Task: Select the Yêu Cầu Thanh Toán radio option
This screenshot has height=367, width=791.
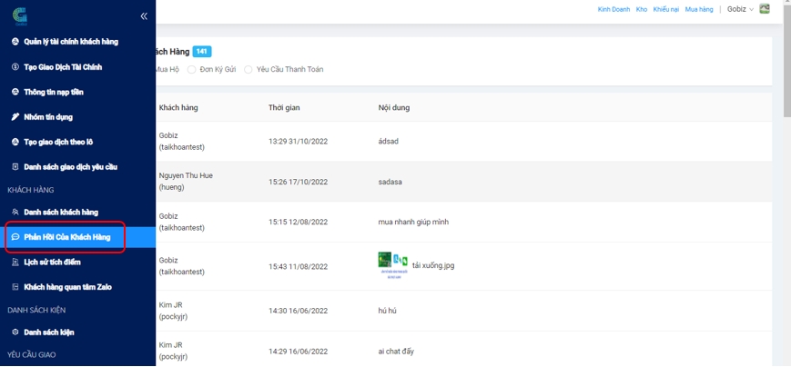Action: coord(248,70)
